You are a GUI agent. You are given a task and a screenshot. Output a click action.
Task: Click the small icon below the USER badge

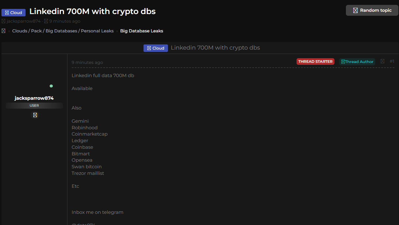point(35,115)
